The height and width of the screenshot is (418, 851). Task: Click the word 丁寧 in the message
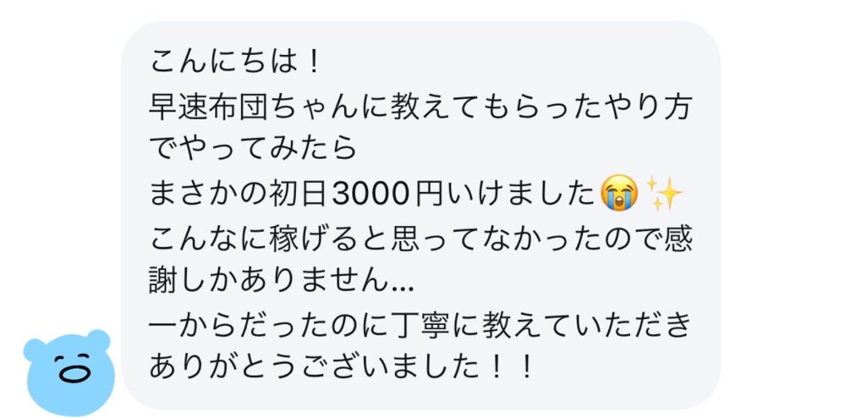[419, 327]
